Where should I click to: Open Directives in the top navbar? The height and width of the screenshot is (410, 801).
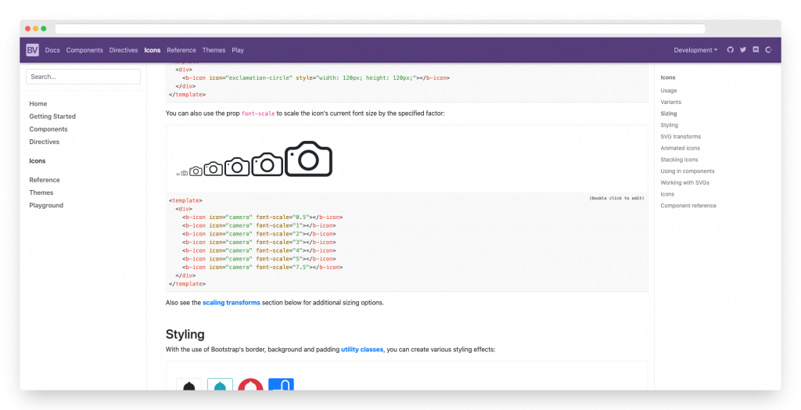[124, 50]
